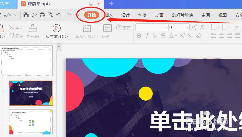The width and height of the screenshot is (242, 137).
Task: Expand the arrow beside 文件
Action: point(16,15)
